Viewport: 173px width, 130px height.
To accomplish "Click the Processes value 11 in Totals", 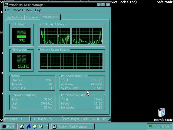I will [x=51, y=88].
